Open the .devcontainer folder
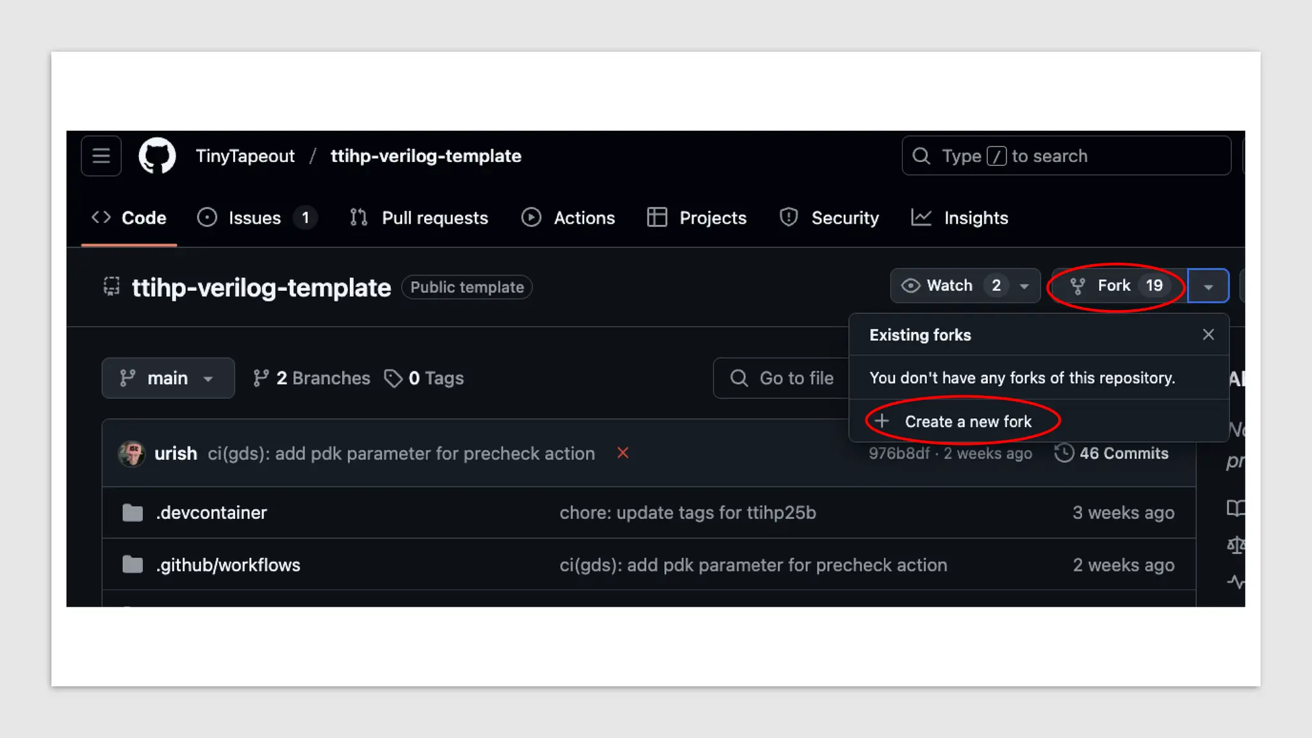 [x=211, y=512]
